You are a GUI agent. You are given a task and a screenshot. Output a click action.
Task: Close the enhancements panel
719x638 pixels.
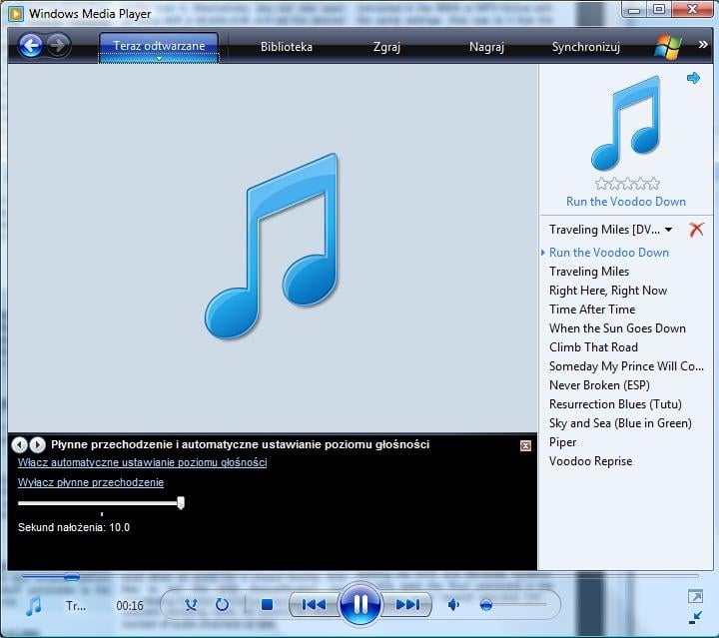(525, 445)
